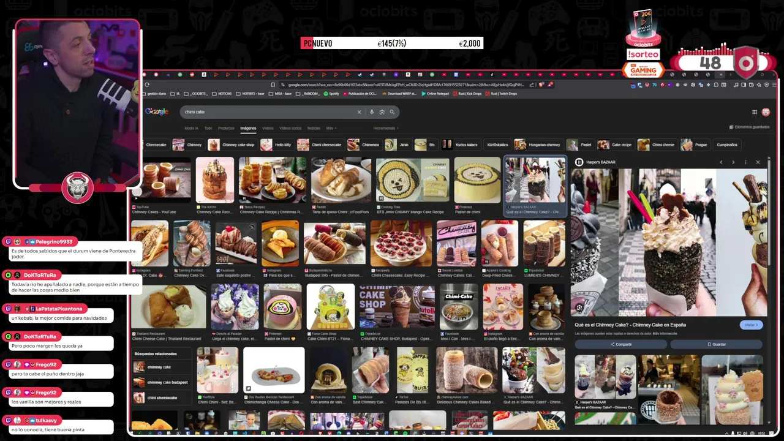Open the browser hamburger menu icon
Screen dimensions: 784x441
[x=774, y=85]
